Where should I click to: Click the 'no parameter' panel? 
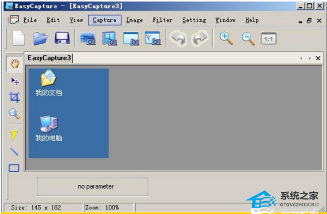point(93,187)
